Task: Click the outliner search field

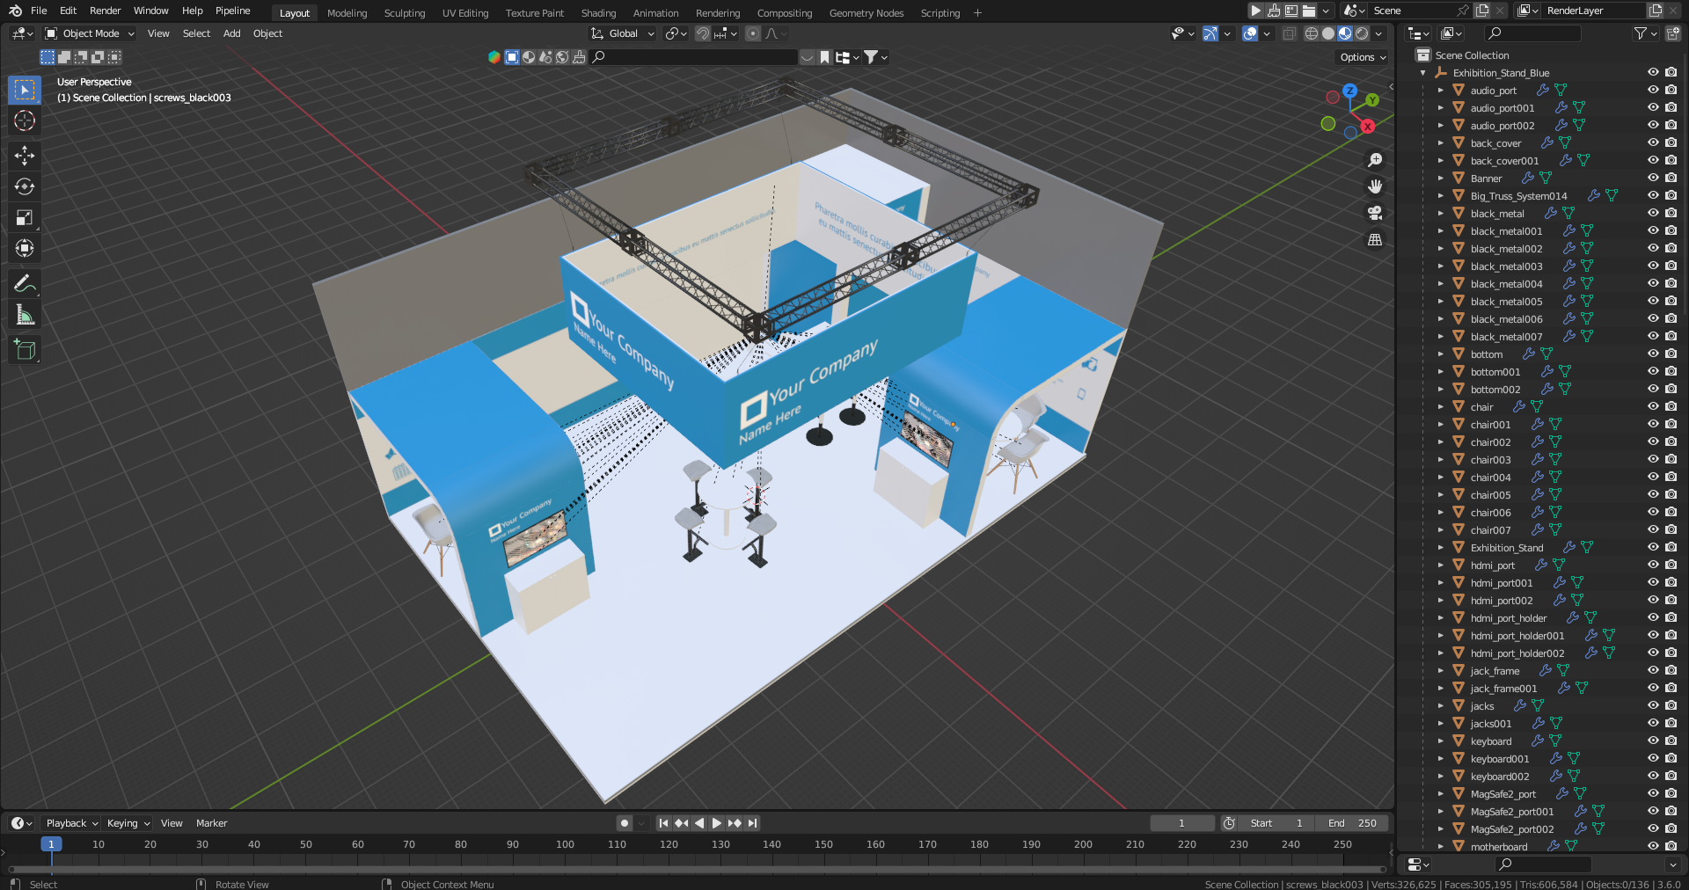Action: [x=1532, y=33]
